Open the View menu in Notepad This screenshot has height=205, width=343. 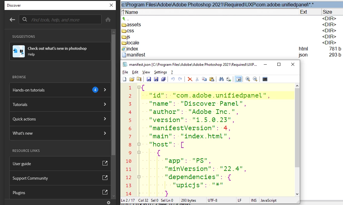(x=146, y=72)
